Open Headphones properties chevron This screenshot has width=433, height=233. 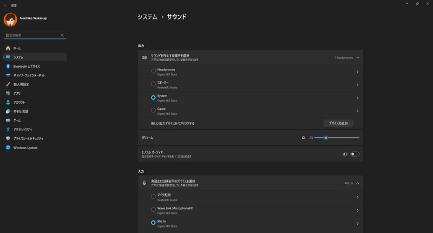[x=358, y=72]
